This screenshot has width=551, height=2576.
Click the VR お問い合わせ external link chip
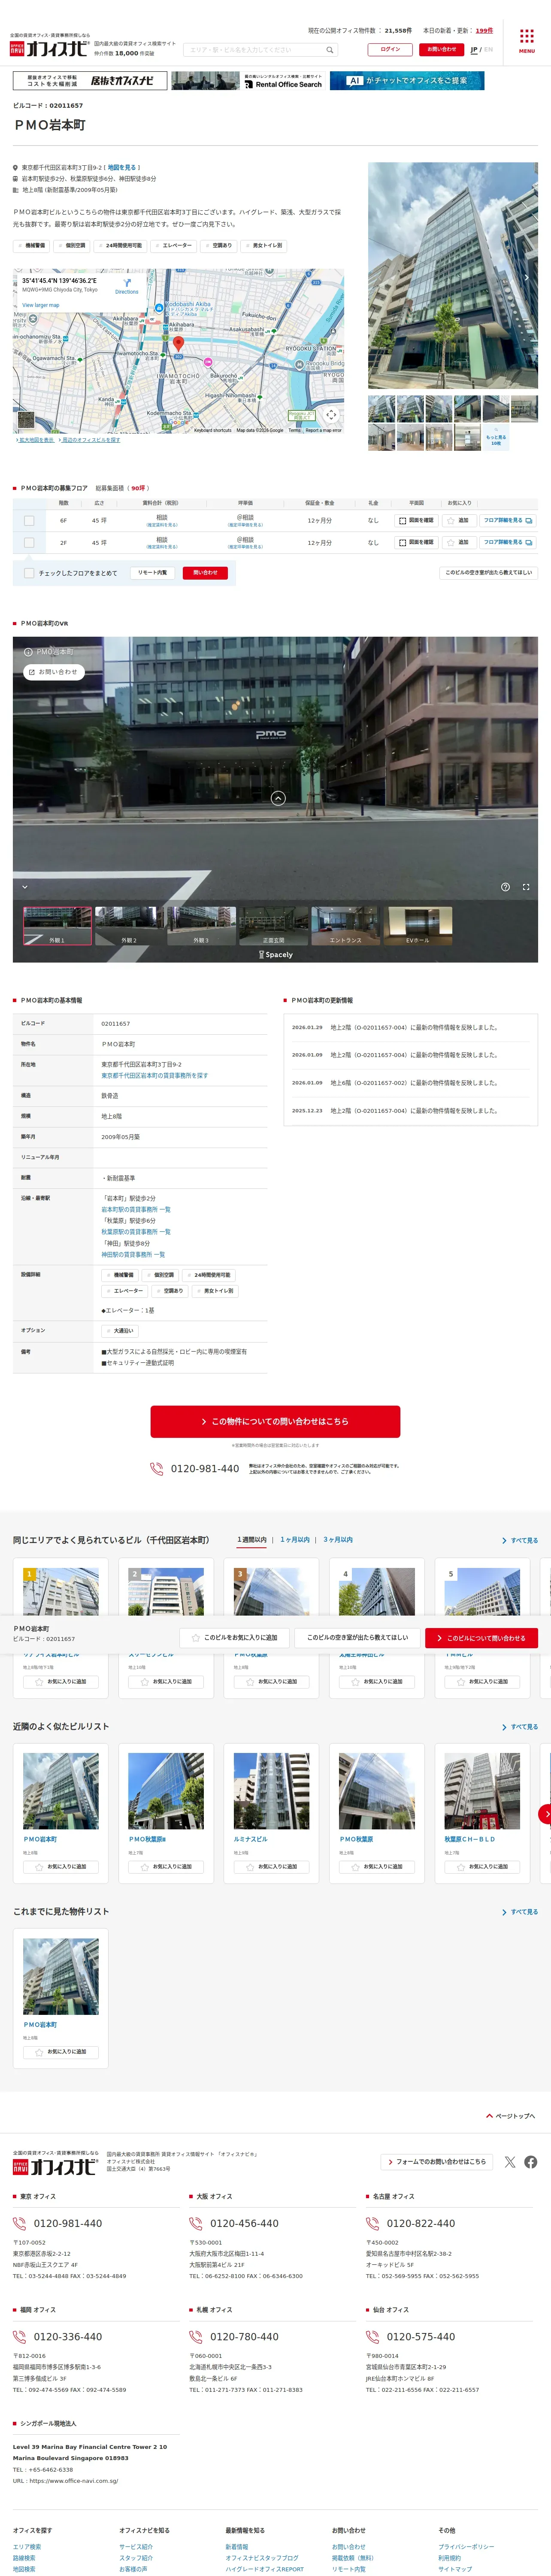[53, 672]
